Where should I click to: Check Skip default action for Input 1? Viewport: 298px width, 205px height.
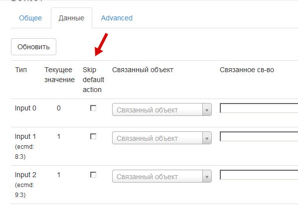(93, 136)
